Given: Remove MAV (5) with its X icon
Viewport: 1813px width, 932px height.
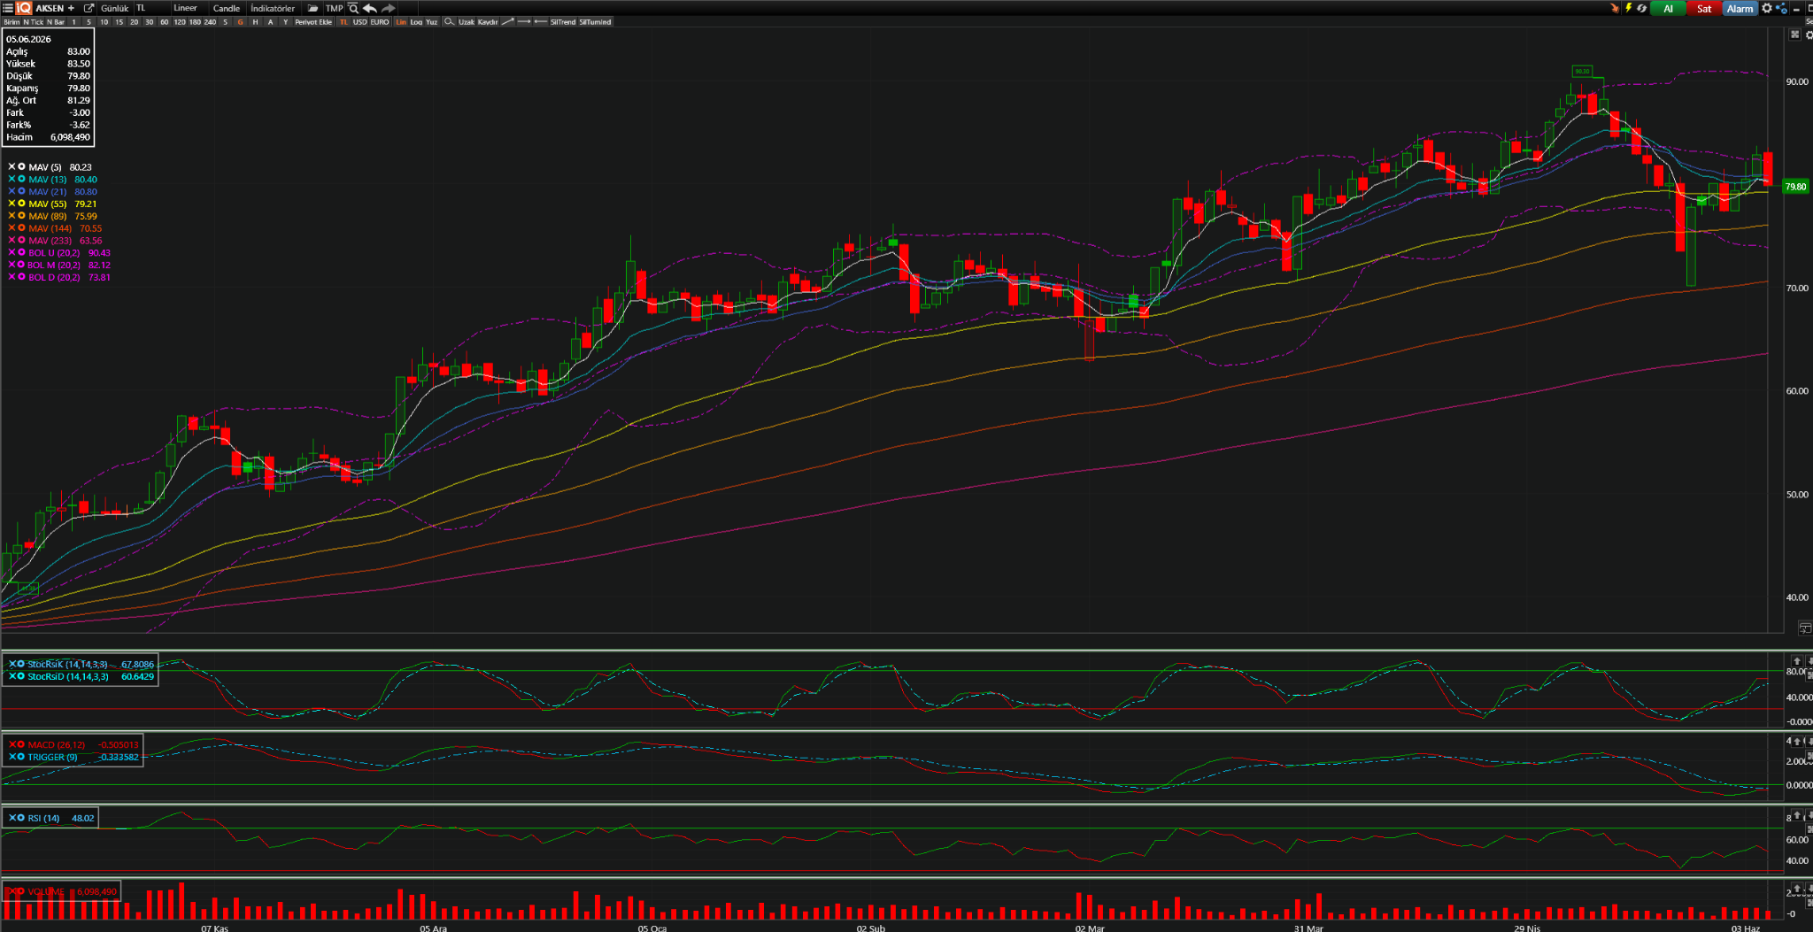Looking at the screenshot, I should point(12,166).
